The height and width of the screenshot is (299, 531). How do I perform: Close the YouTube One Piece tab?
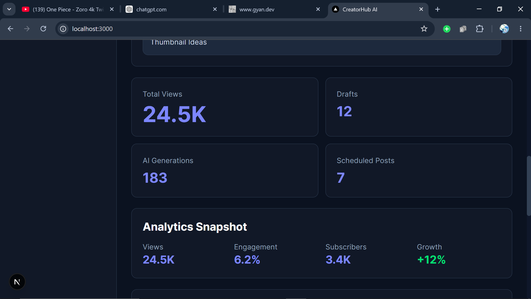point(112,9)
